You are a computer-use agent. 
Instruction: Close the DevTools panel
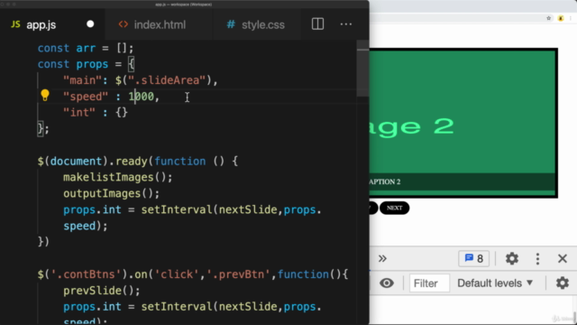point(563,258)
